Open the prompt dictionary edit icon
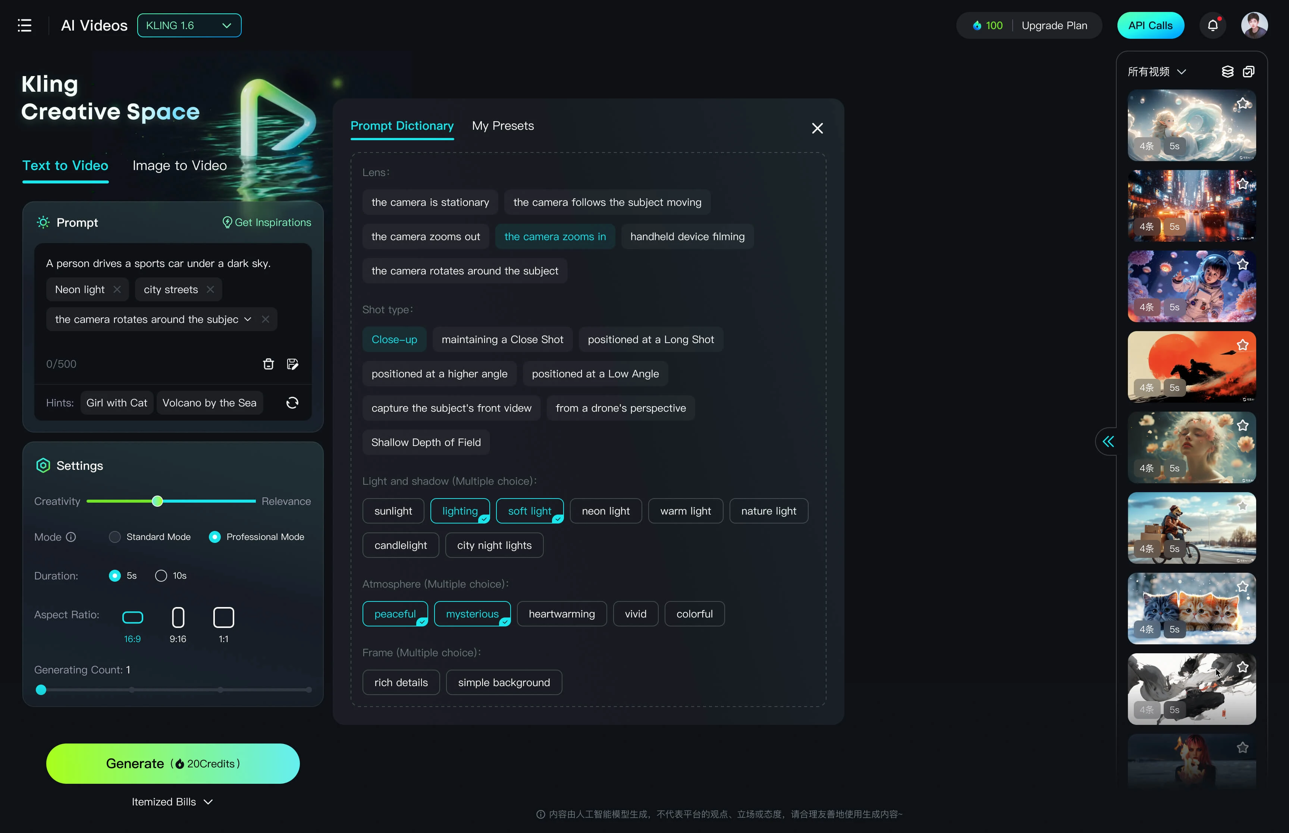 (293, 364)
